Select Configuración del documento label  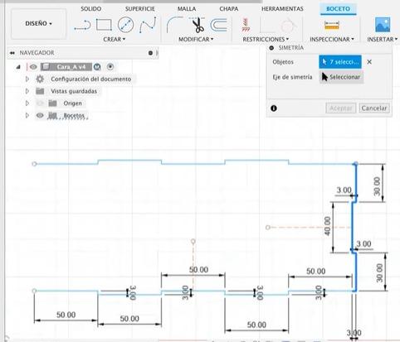coord(90,79)
